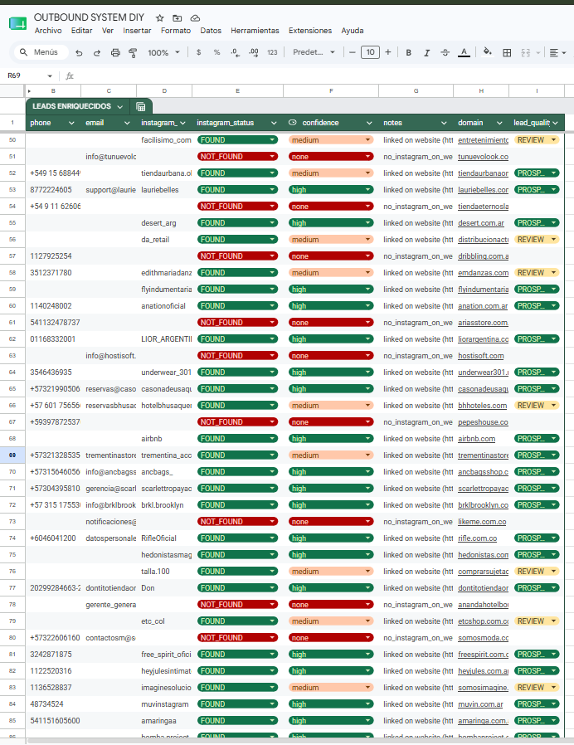This screenshot has height=745, width=574.
Task: Click the Menús search box
Action: [41, 52]
